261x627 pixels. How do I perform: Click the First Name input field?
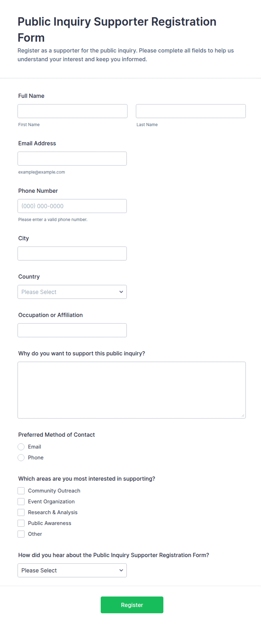(x=72, y=111)
